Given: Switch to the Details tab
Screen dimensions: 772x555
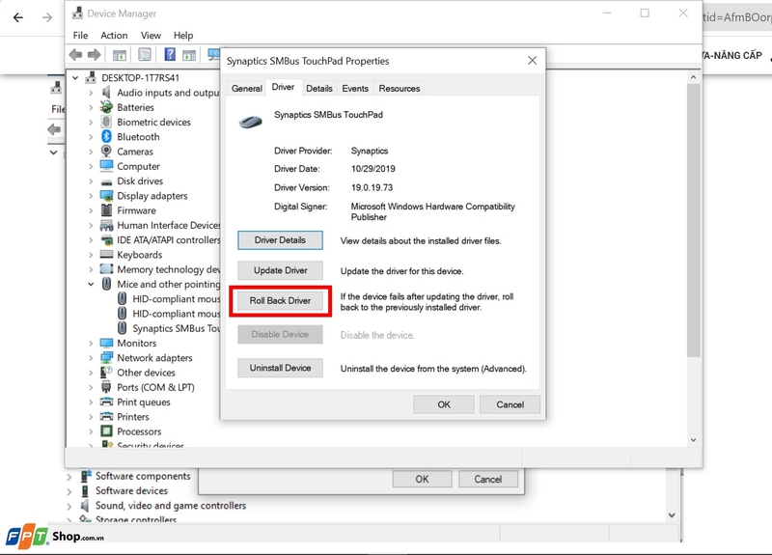Looking at the screenshot, I should [x=319, y=89].
